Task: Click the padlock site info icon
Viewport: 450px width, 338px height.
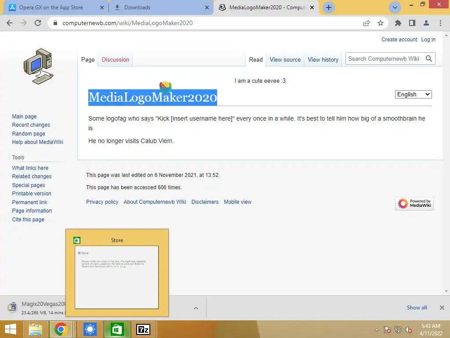Action: pos(55,23)
